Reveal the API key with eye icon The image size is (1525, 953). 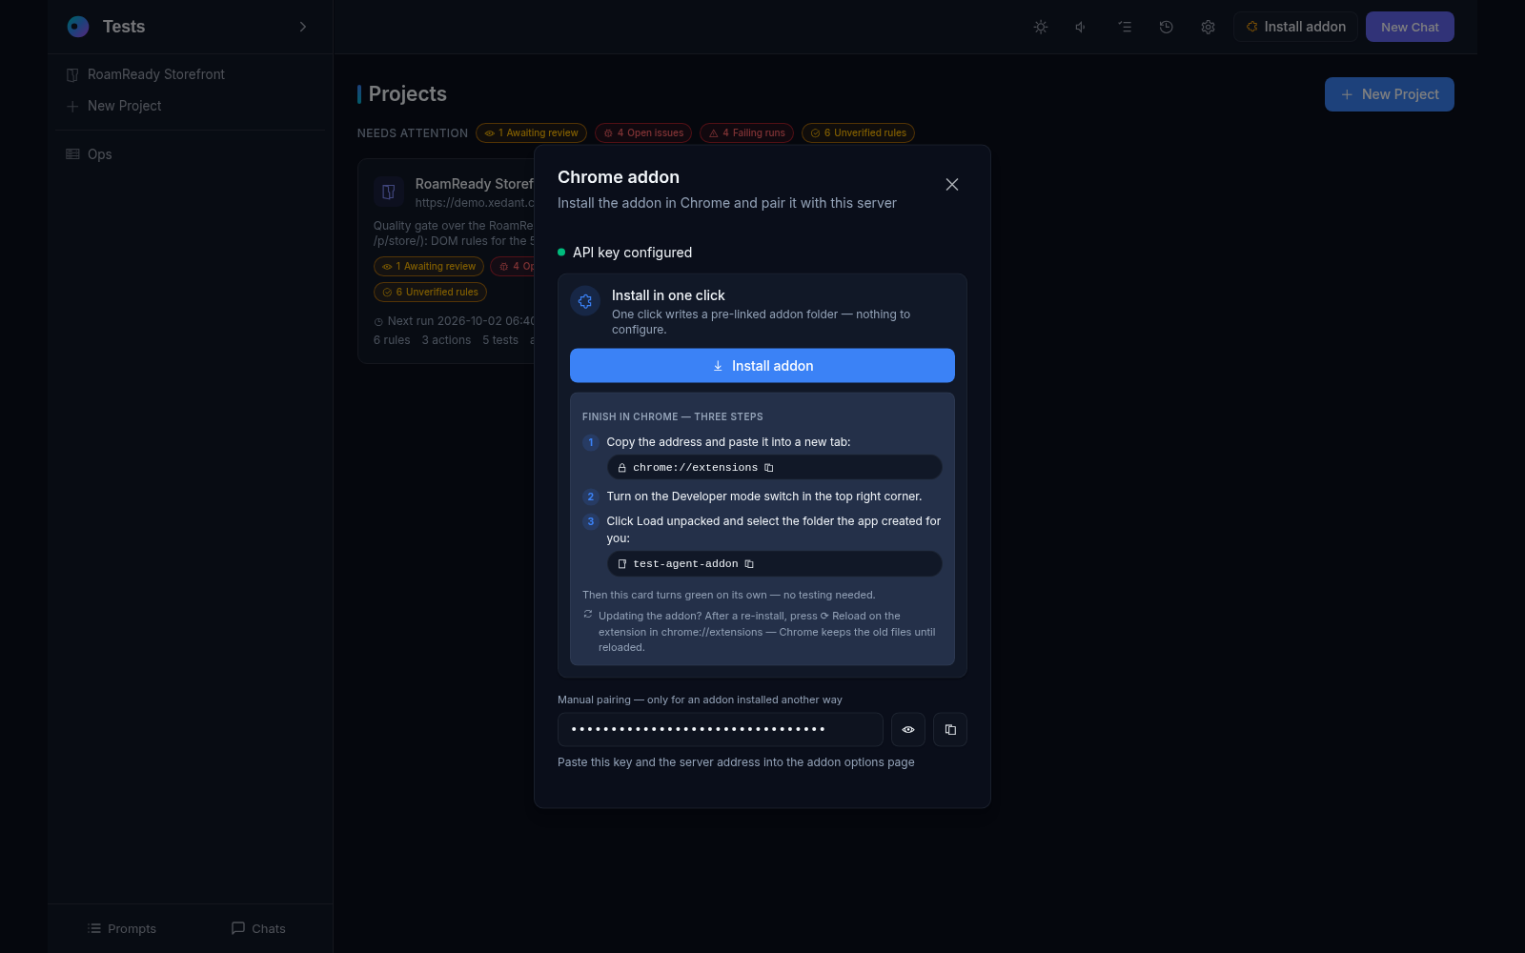[908, 730]
